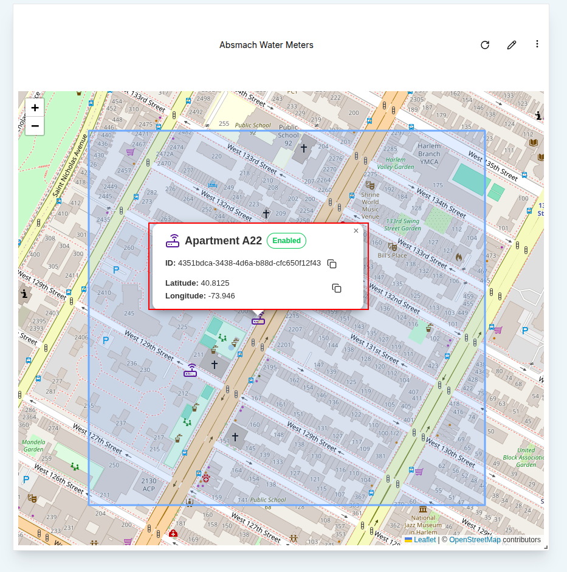Close the Apartment A22 popup
Image resolution: width=567 pixels, height=572 pixels.
356,230
